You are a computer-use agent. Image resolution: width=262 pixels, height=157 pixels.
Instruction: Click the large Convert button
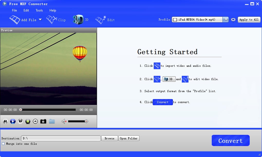[231, 141]
